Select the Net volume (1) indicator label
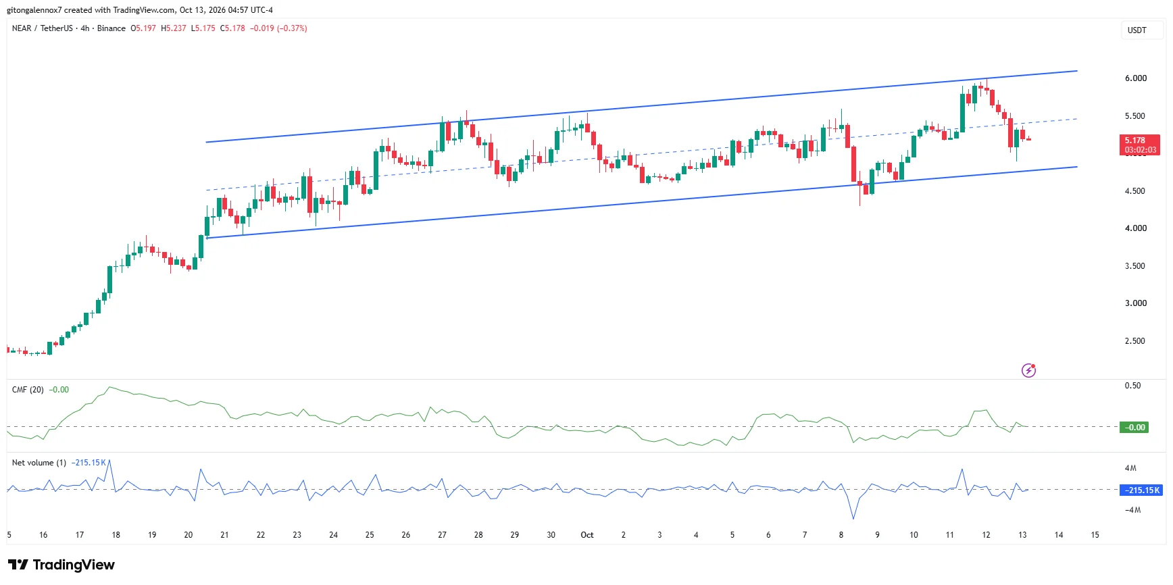Screen dimensions: 1173x585 tap(39, 463)
